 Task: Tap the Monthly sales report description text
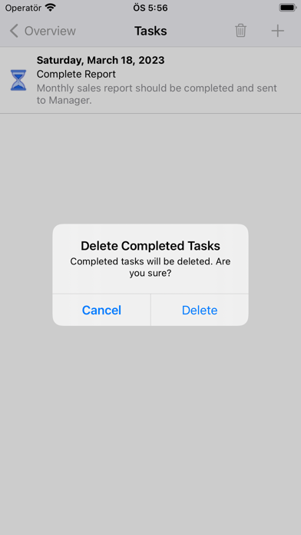click(157, 95)
